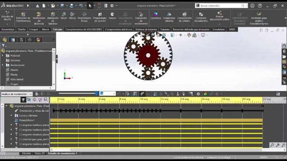Switch to Modelo bottom tab
The width and height of the screenshot is (287, 161).
coord(26,153)
